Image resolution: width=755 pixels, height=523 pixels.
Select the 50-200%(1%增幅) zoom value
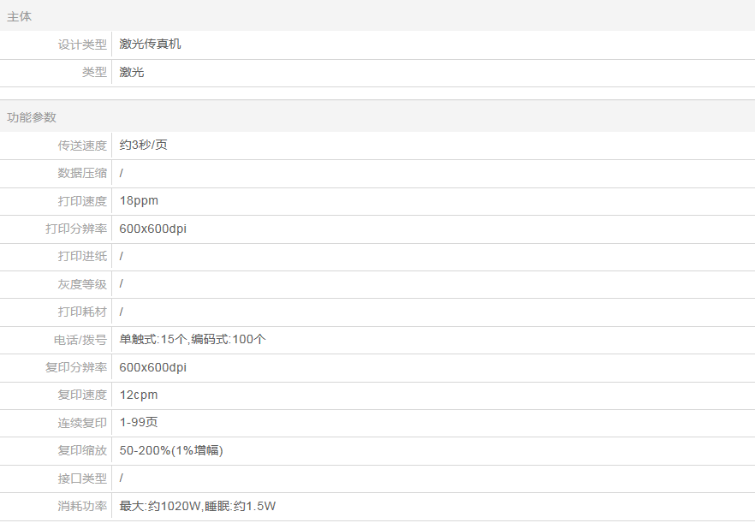click(171, 450)
